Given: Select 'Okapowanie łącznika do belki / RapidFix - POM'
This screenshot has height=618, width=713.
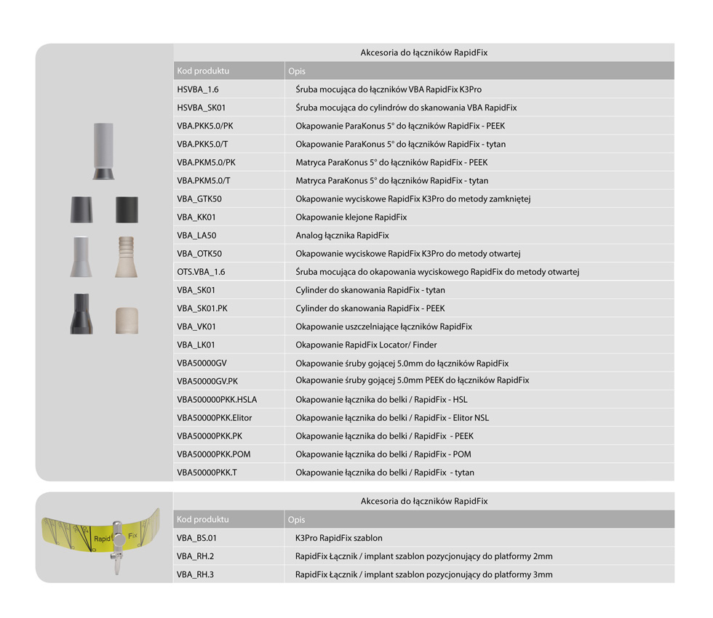Looking at the screenshot, I should coord(383,454).
